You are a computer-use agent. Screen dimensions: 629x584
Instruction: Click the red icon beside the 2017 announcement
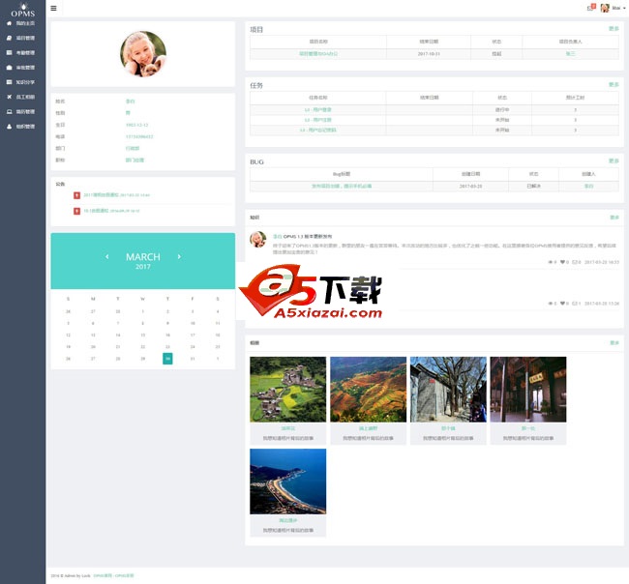coord(76,195)
